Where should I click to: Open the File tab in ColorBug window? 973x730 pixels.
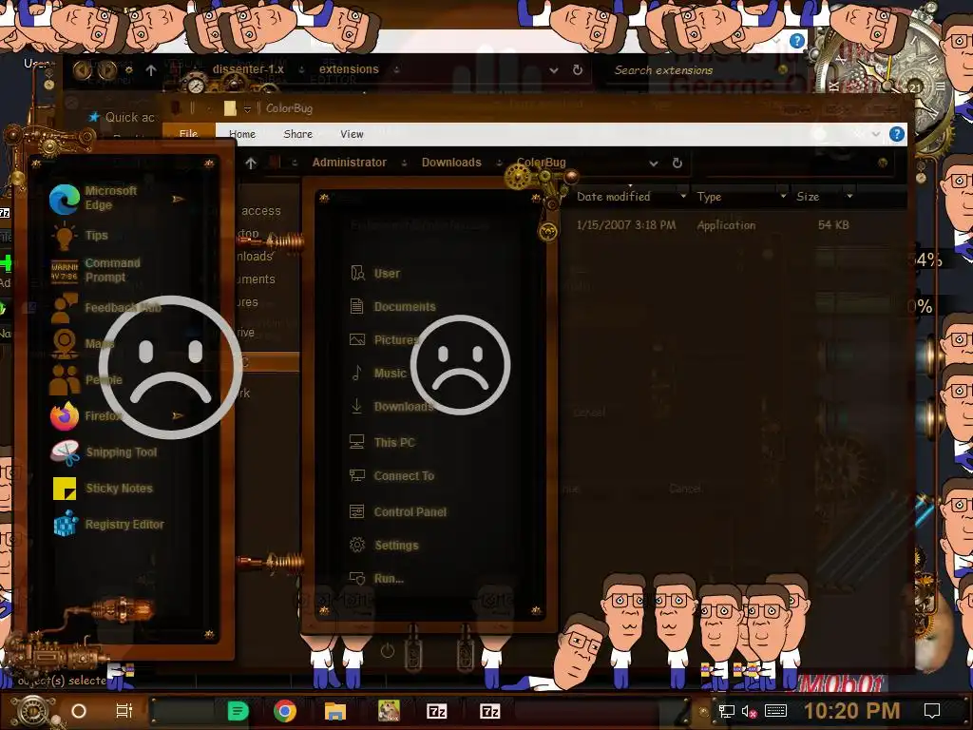coord(189,133)
